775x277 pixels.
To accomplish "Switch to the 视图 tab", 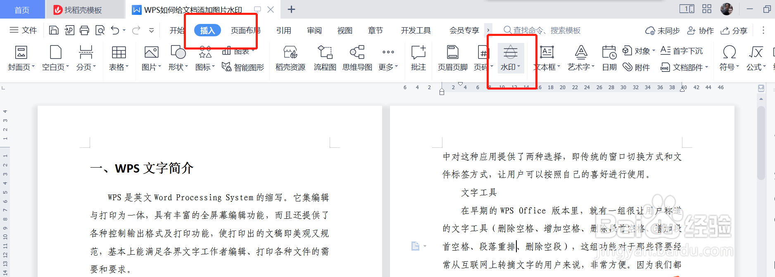I will 345,30.
